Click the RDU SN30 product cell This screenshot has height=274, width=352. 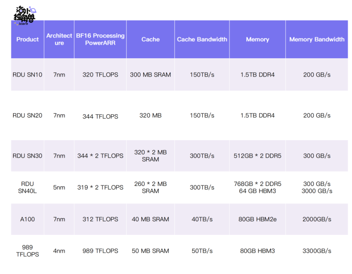(28, 156)
